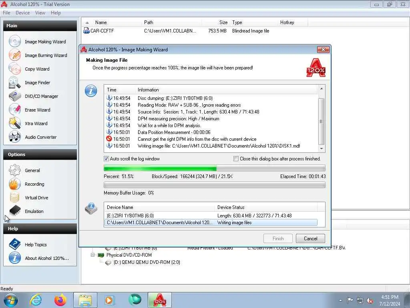
Task: Click the disabled Finish button
Action: 278,238
